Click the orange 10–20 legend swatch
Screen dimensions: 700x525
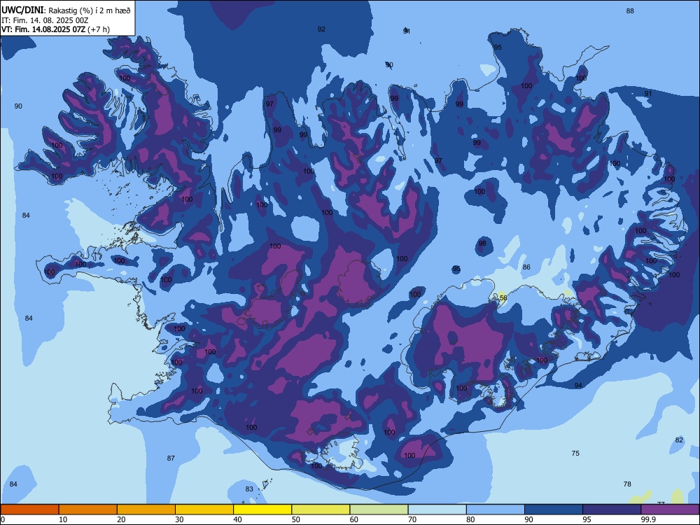88,510
